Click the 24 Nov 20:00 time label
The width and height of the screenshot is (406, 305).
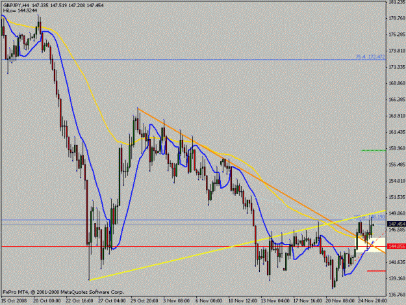(x=372, y=300)
